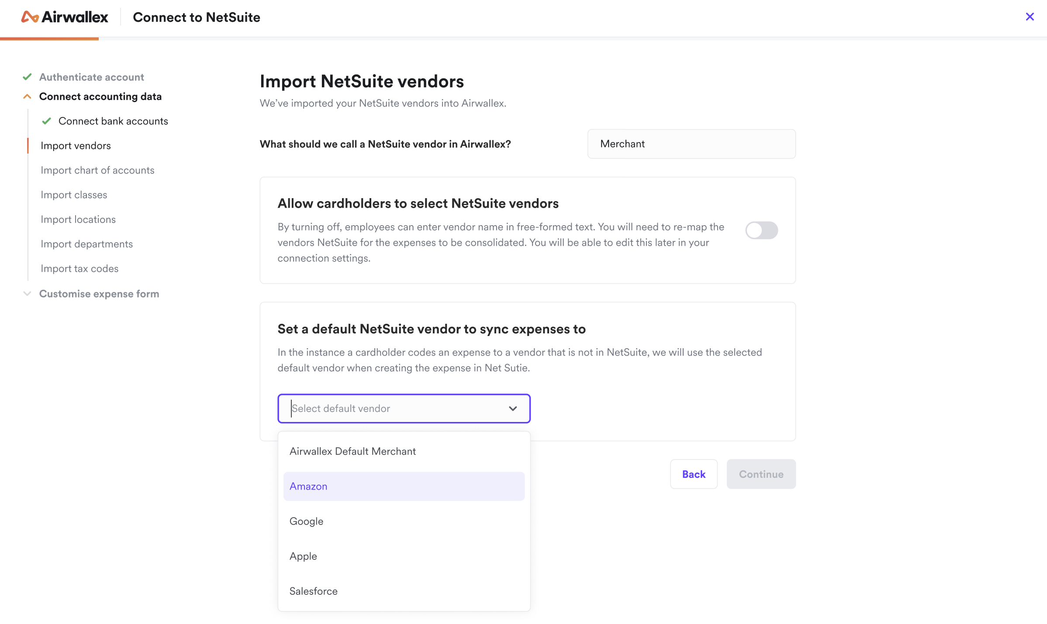Click the Merchant vendor name field
Image resolution: width=1047 pixels, height=624 pixels.
point(691,144)
